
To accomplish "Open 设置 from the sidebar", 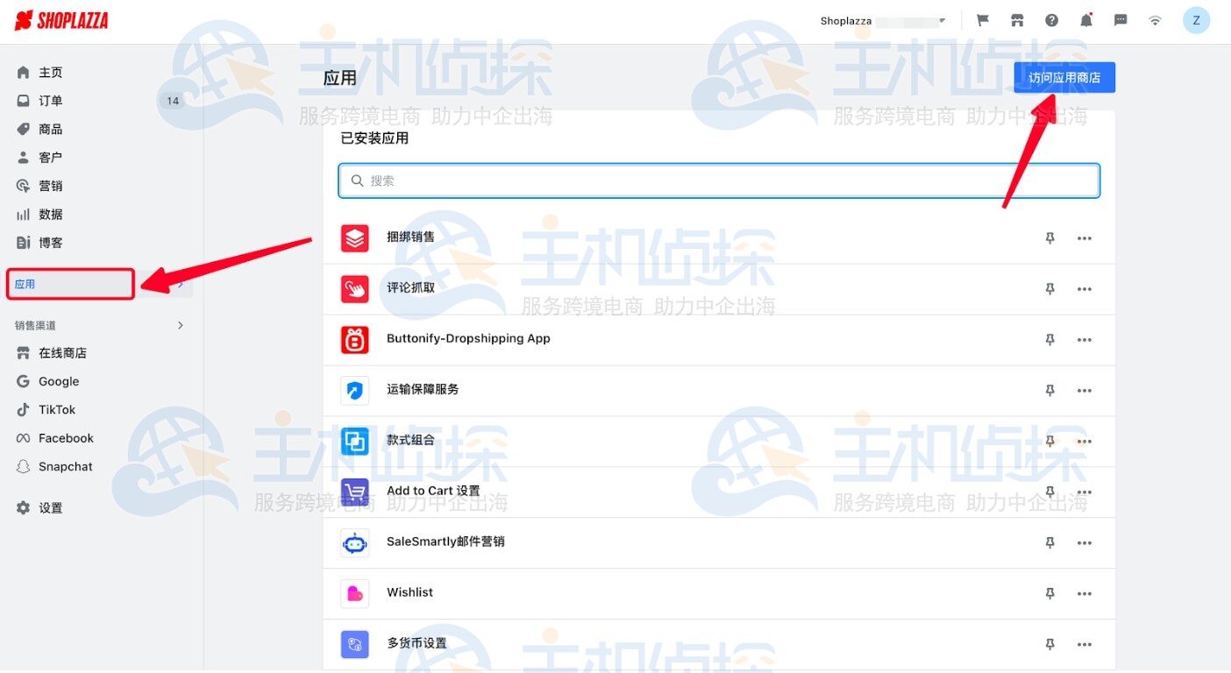I will point(48,507).
